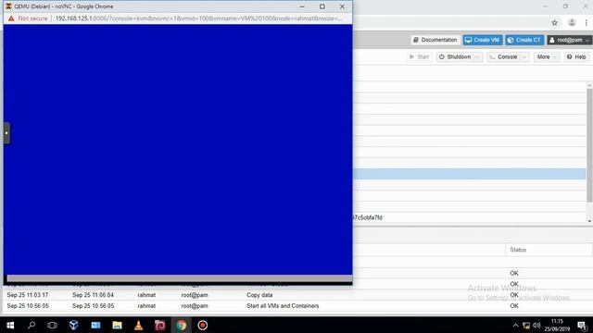This screenshot has height=333, width=593.
Task: Click the noVNC window address bar URL
Action: click(x=198, y=18)
